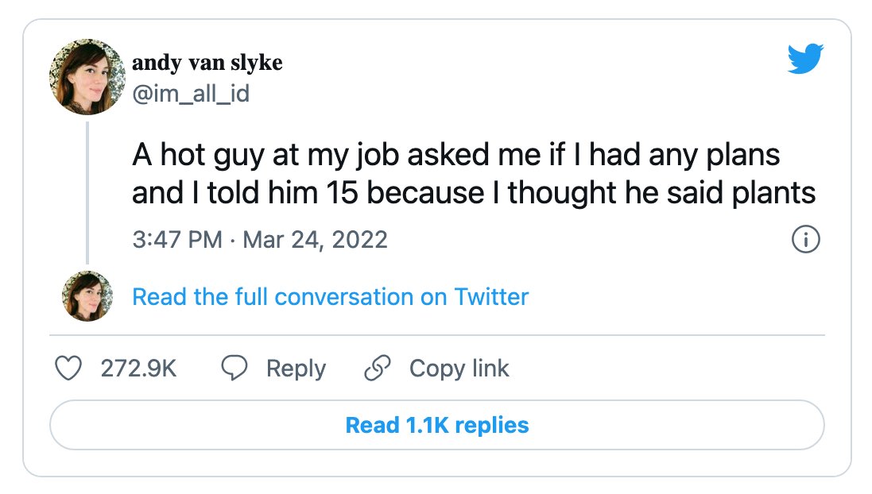Click the number 15 in the tweet text
872x494 pixels.
pyautogui.click(x=342, y=193)
